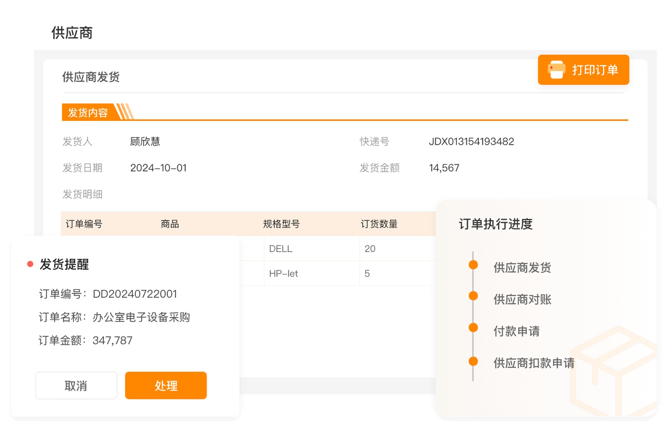Image resolution: width=672 pixels, height=431 pixels.
Task: Switch to the 发货内容 tab
Action: (x=88, y=113)
